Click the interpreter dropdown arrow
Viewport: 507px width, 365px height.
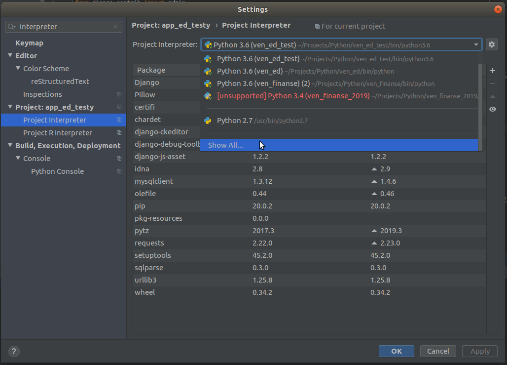(476, 44)
